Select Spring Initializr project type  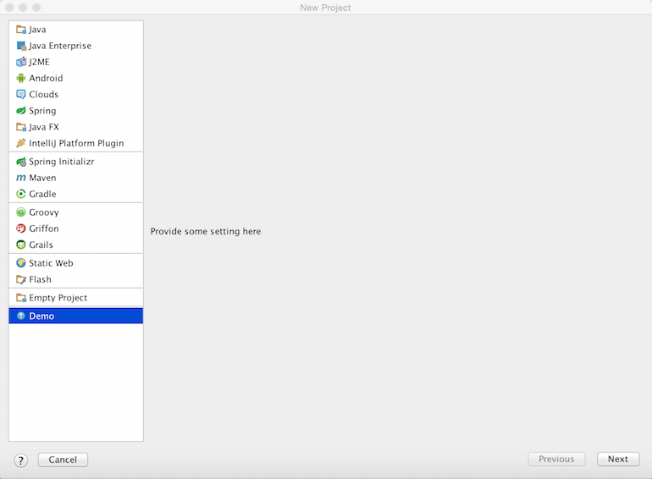pos(61,162)
